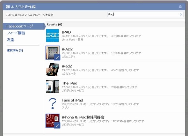Image resolution: width=188 pixels, height=136 pixels.
Task: Click the コミュニティ category label
Action: [69, 57]
